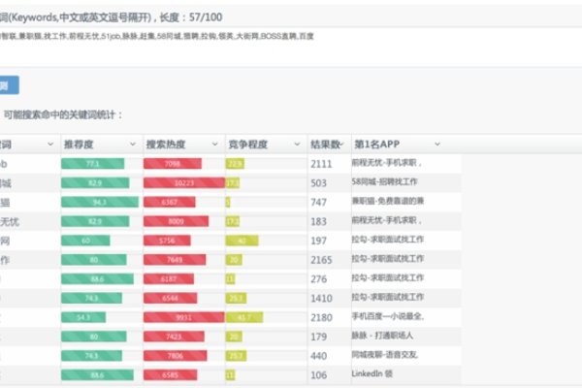The image size is (582, 388).
Task: Click result count 2111
Action: [x=321, y=164]
